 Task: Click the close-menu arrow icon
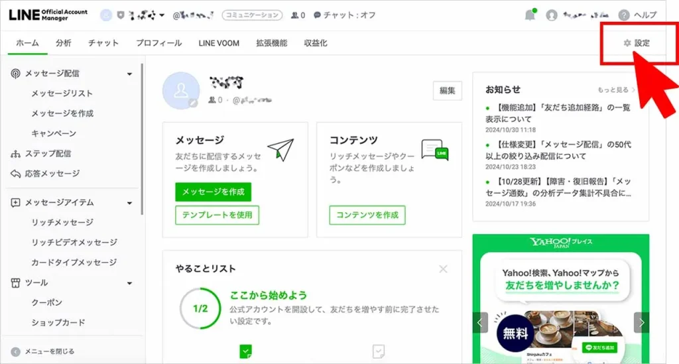pyautogui.click(x=16, y=351)
